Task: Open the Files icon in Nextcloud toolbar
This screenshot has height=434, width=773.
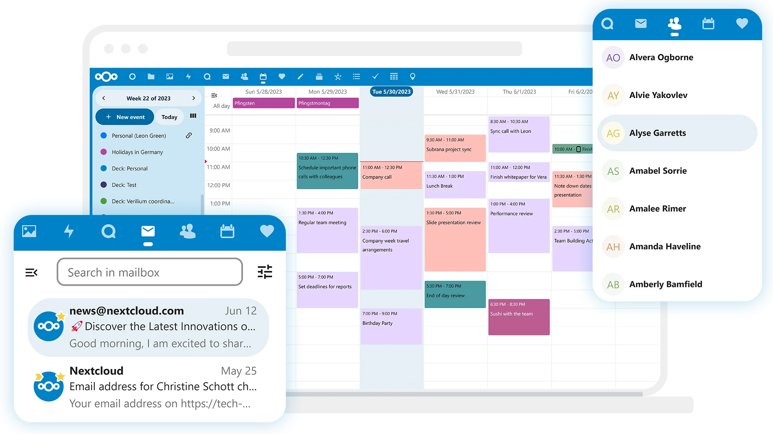Action: (151, 78)
